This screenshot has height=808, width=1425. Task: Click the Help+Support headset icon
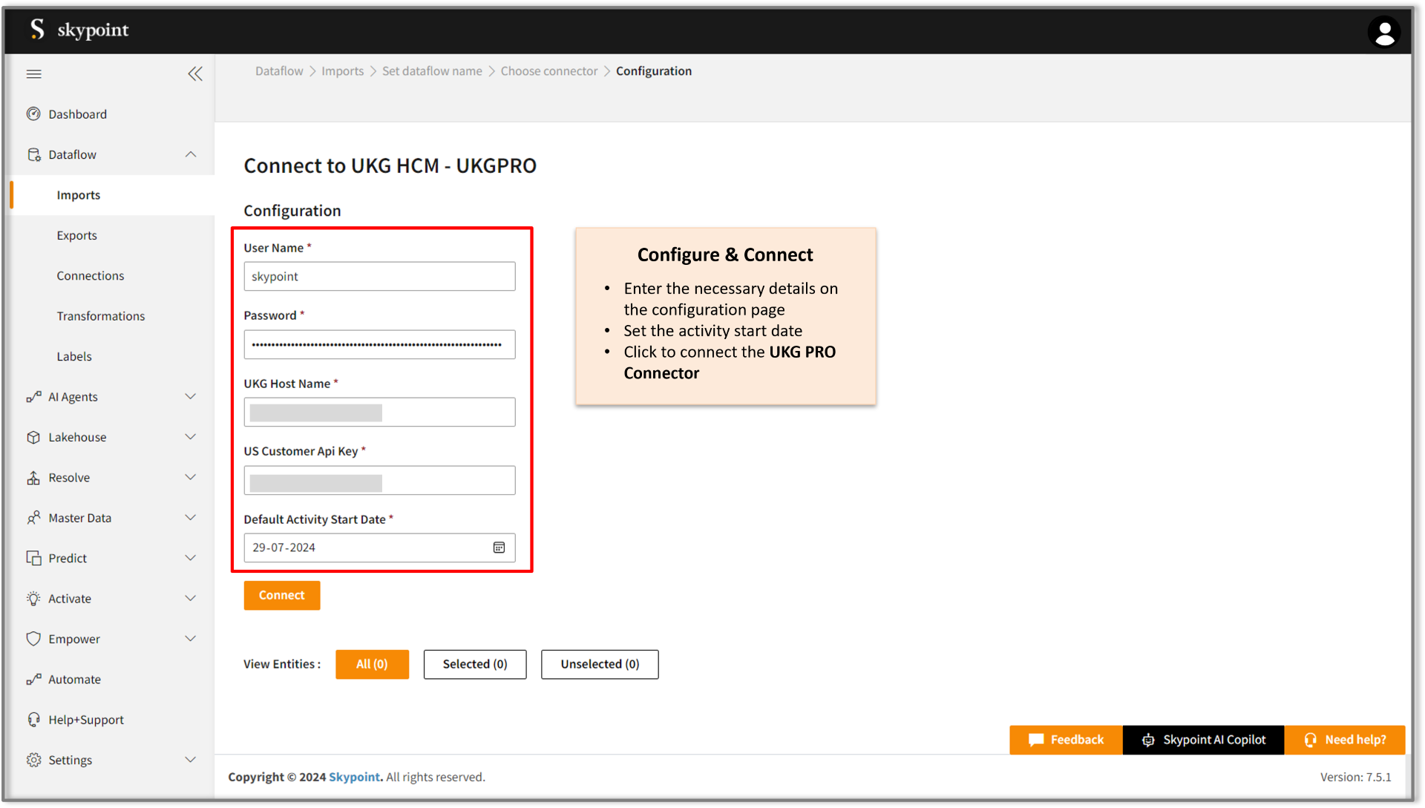click(33, 720)
